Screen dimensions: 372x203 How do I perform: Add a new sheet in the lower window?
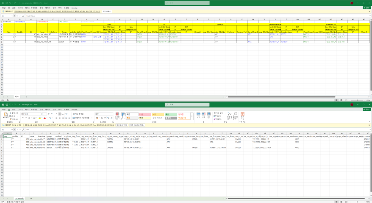[31, 198]
